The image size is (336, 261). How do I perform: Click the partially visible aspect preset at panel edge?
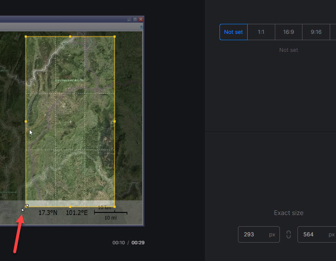(333, 32)
